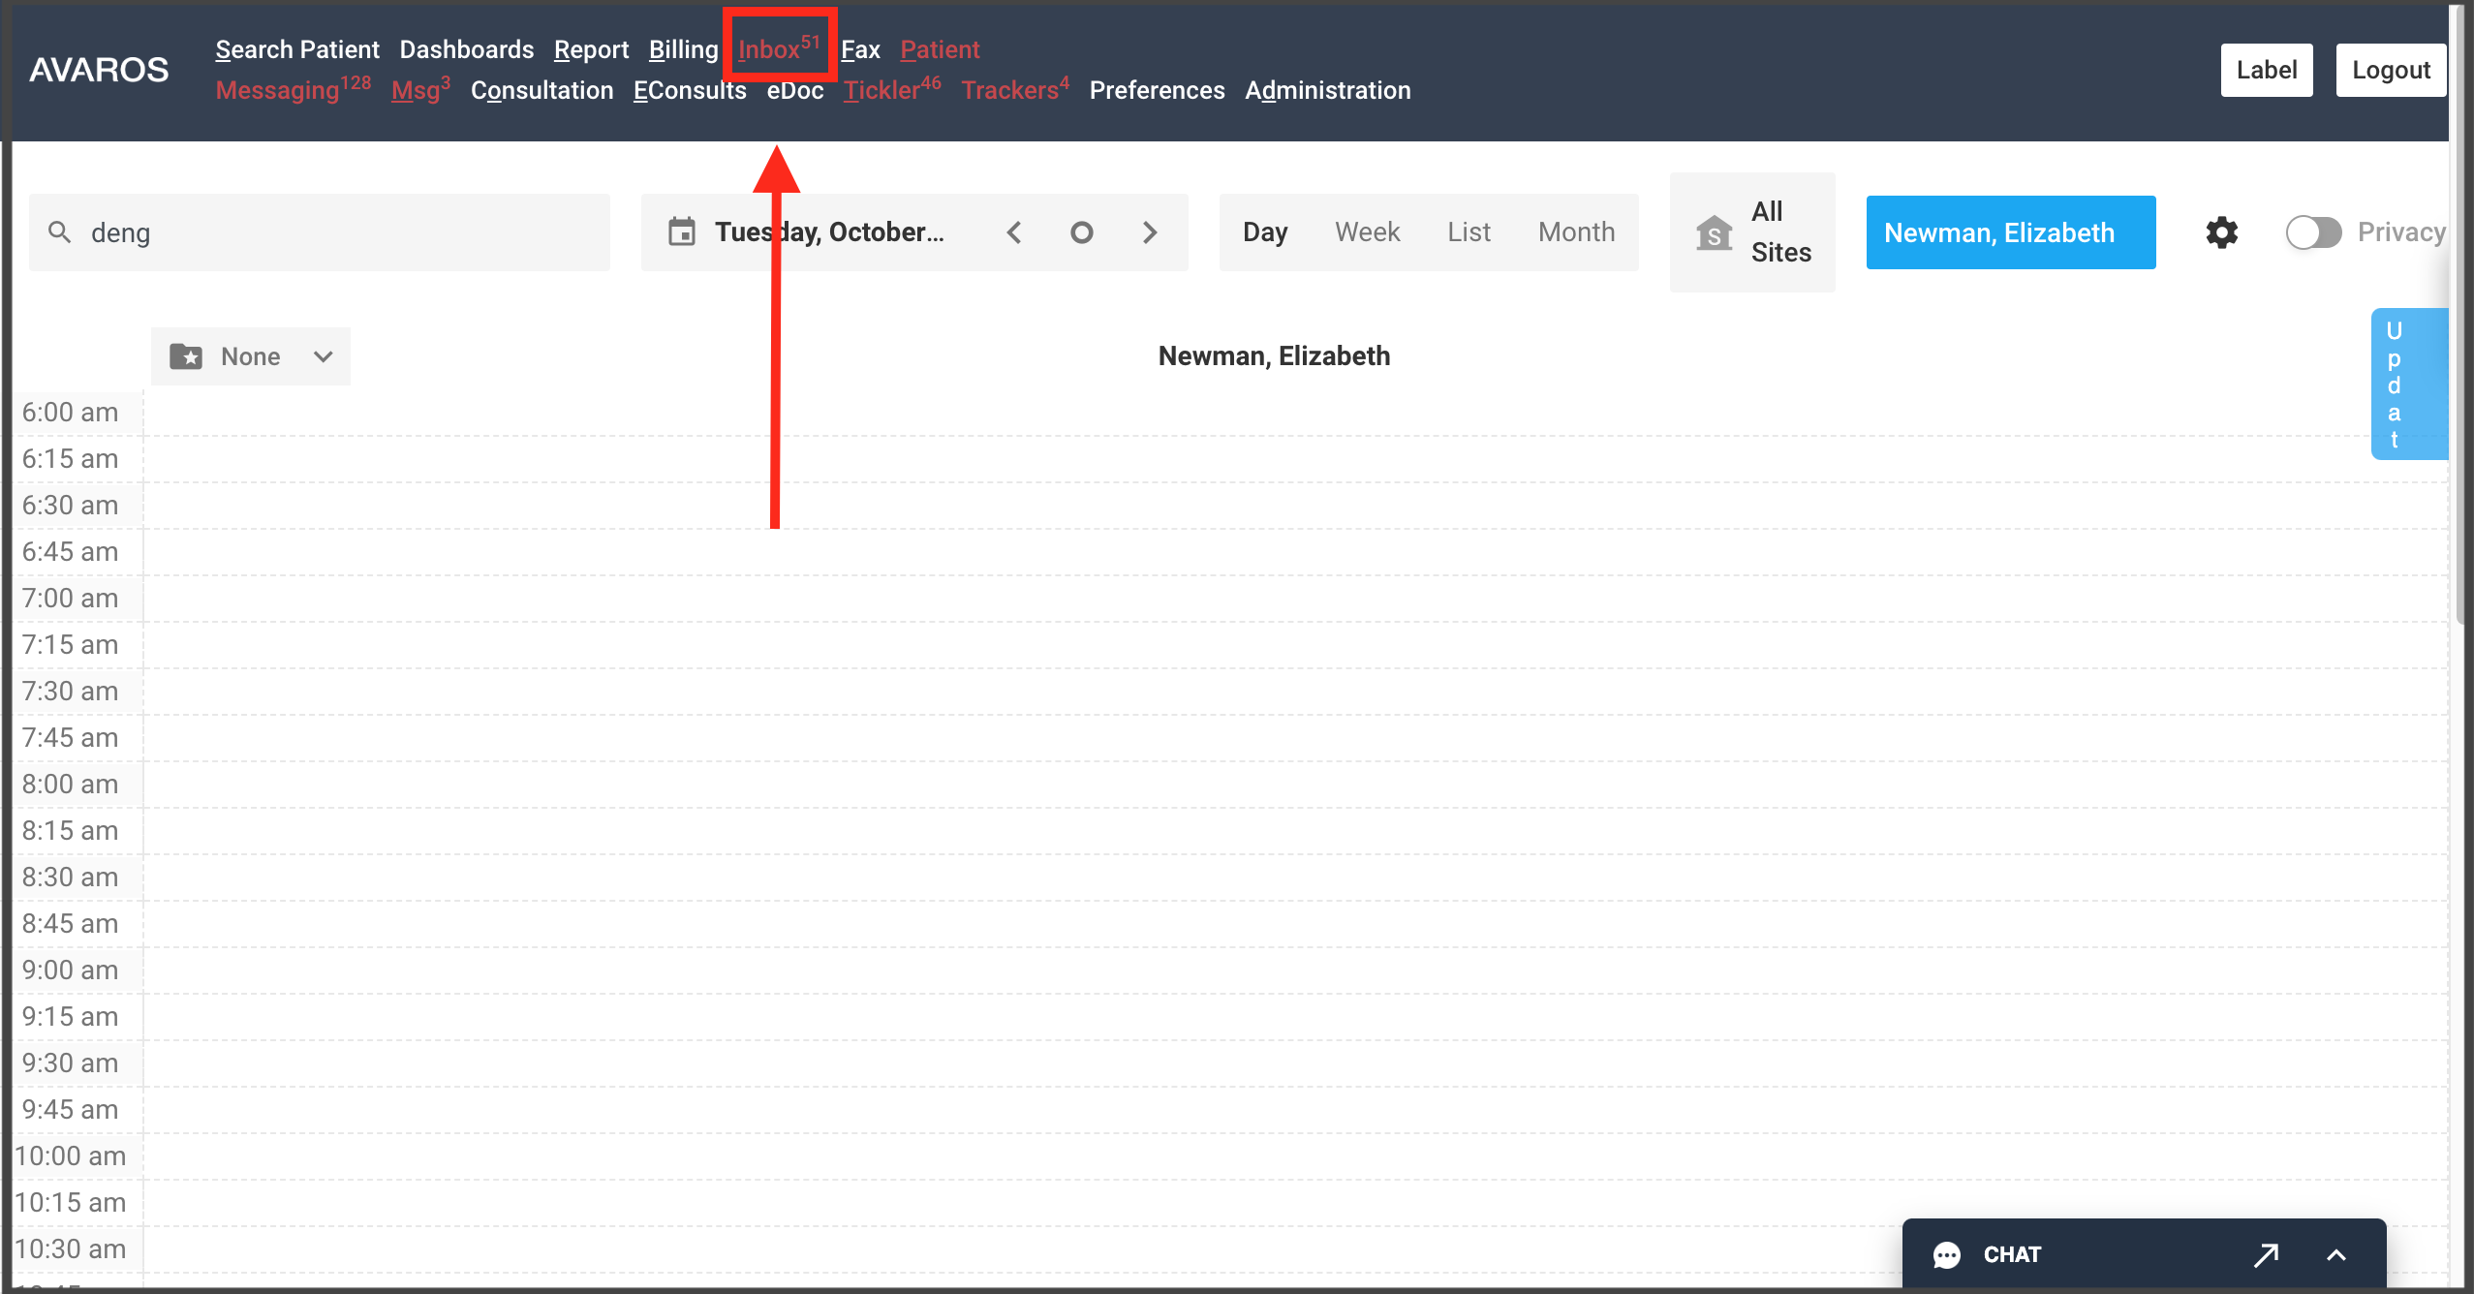The image size is (2474, 1294).
Task: Switch to Month view
Action: tap(1576, 232)
